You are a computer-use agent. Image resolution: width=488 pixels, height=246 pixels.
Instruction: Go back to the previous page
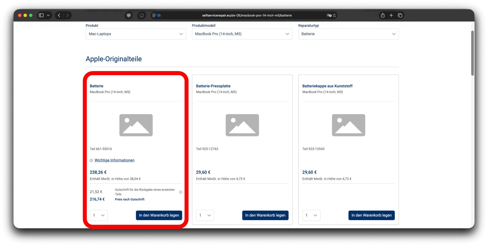(59, 15)
